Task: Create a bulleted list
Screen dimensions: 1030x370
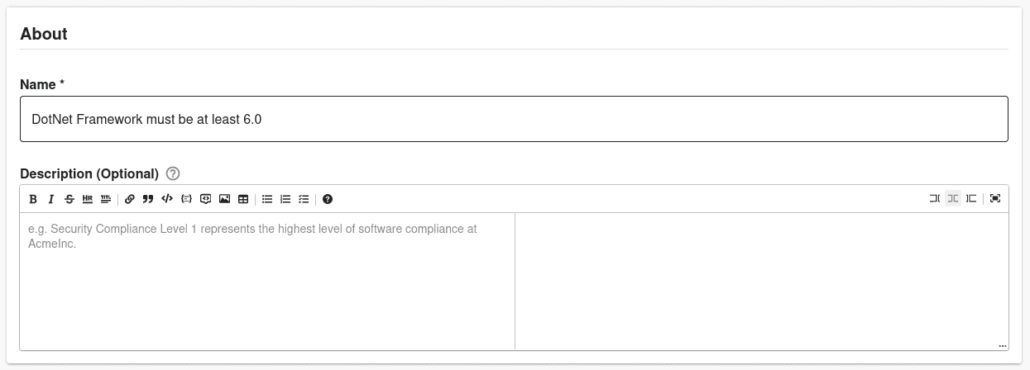Action: (267, 199)
